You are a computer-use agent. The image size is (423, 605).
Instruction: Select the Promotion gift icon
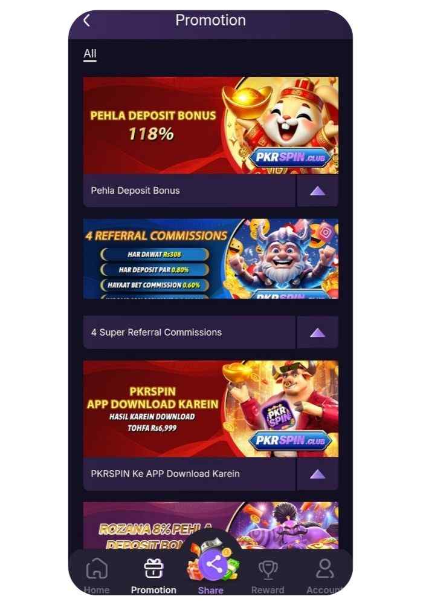point(153,569)
